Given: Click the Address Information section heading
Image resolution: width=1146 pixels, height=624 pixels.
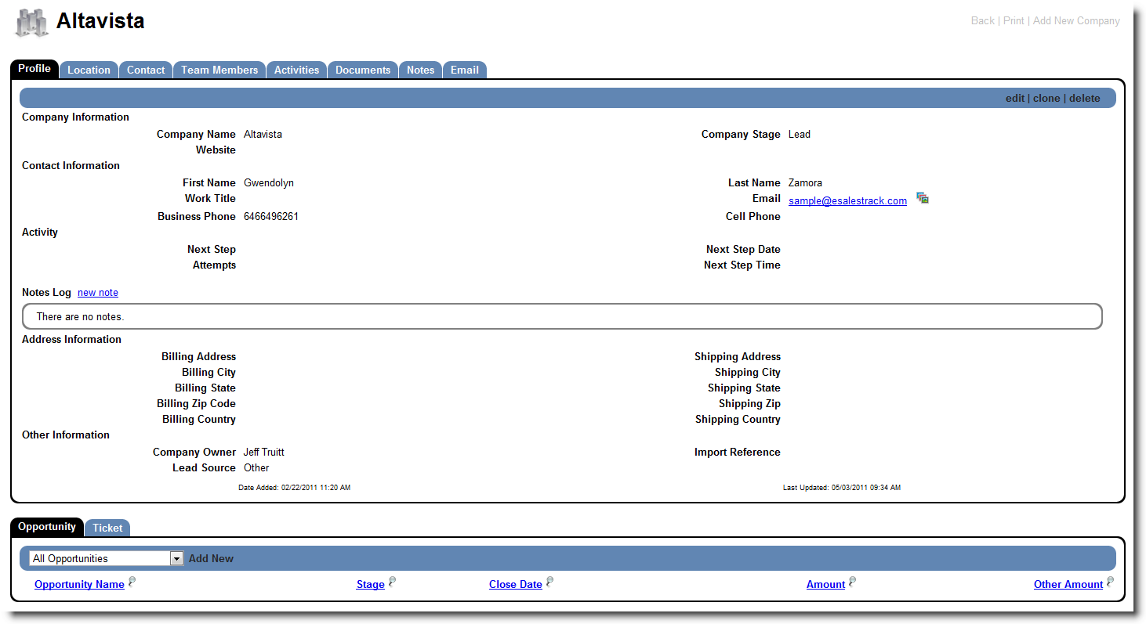Looking at the screenshot, I should [71, 339].
